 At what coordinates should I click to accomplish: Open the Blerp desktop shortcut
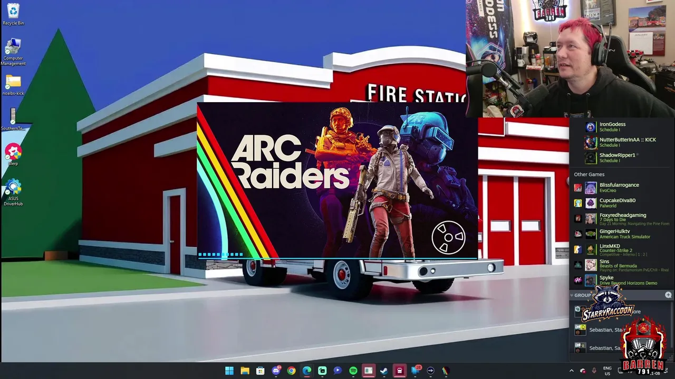pos(13,155)
